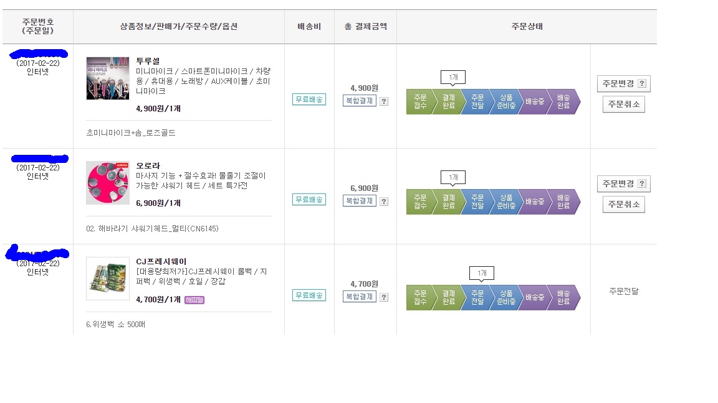Click 주문변경 button for the 오로라 order
The height and width of the screenshot is (403, 718).
point(623,184)
